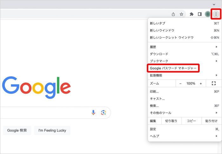Click the Google 検索 button
222x154 pixels.
pos(17,130)
